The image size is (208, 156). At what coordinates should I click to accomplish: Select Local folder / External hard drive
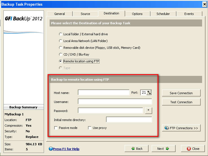60,34
